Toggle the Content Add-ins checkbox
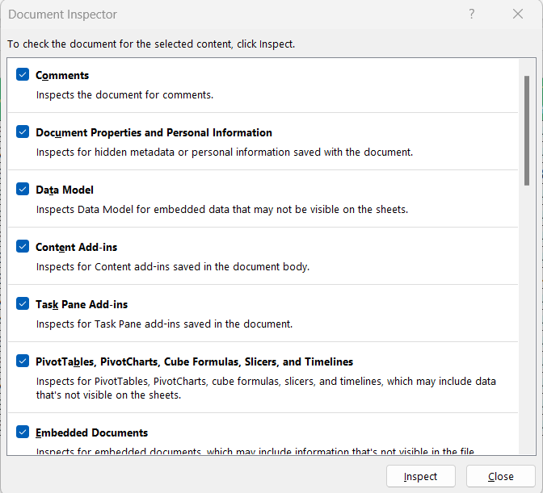 tap(23, 246)
